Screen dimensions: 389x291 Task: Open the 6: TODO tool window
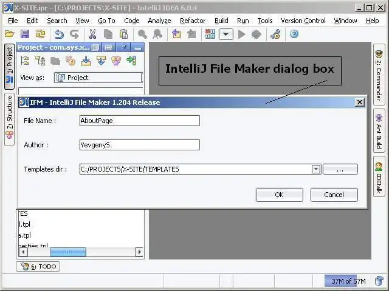(38, 267)
